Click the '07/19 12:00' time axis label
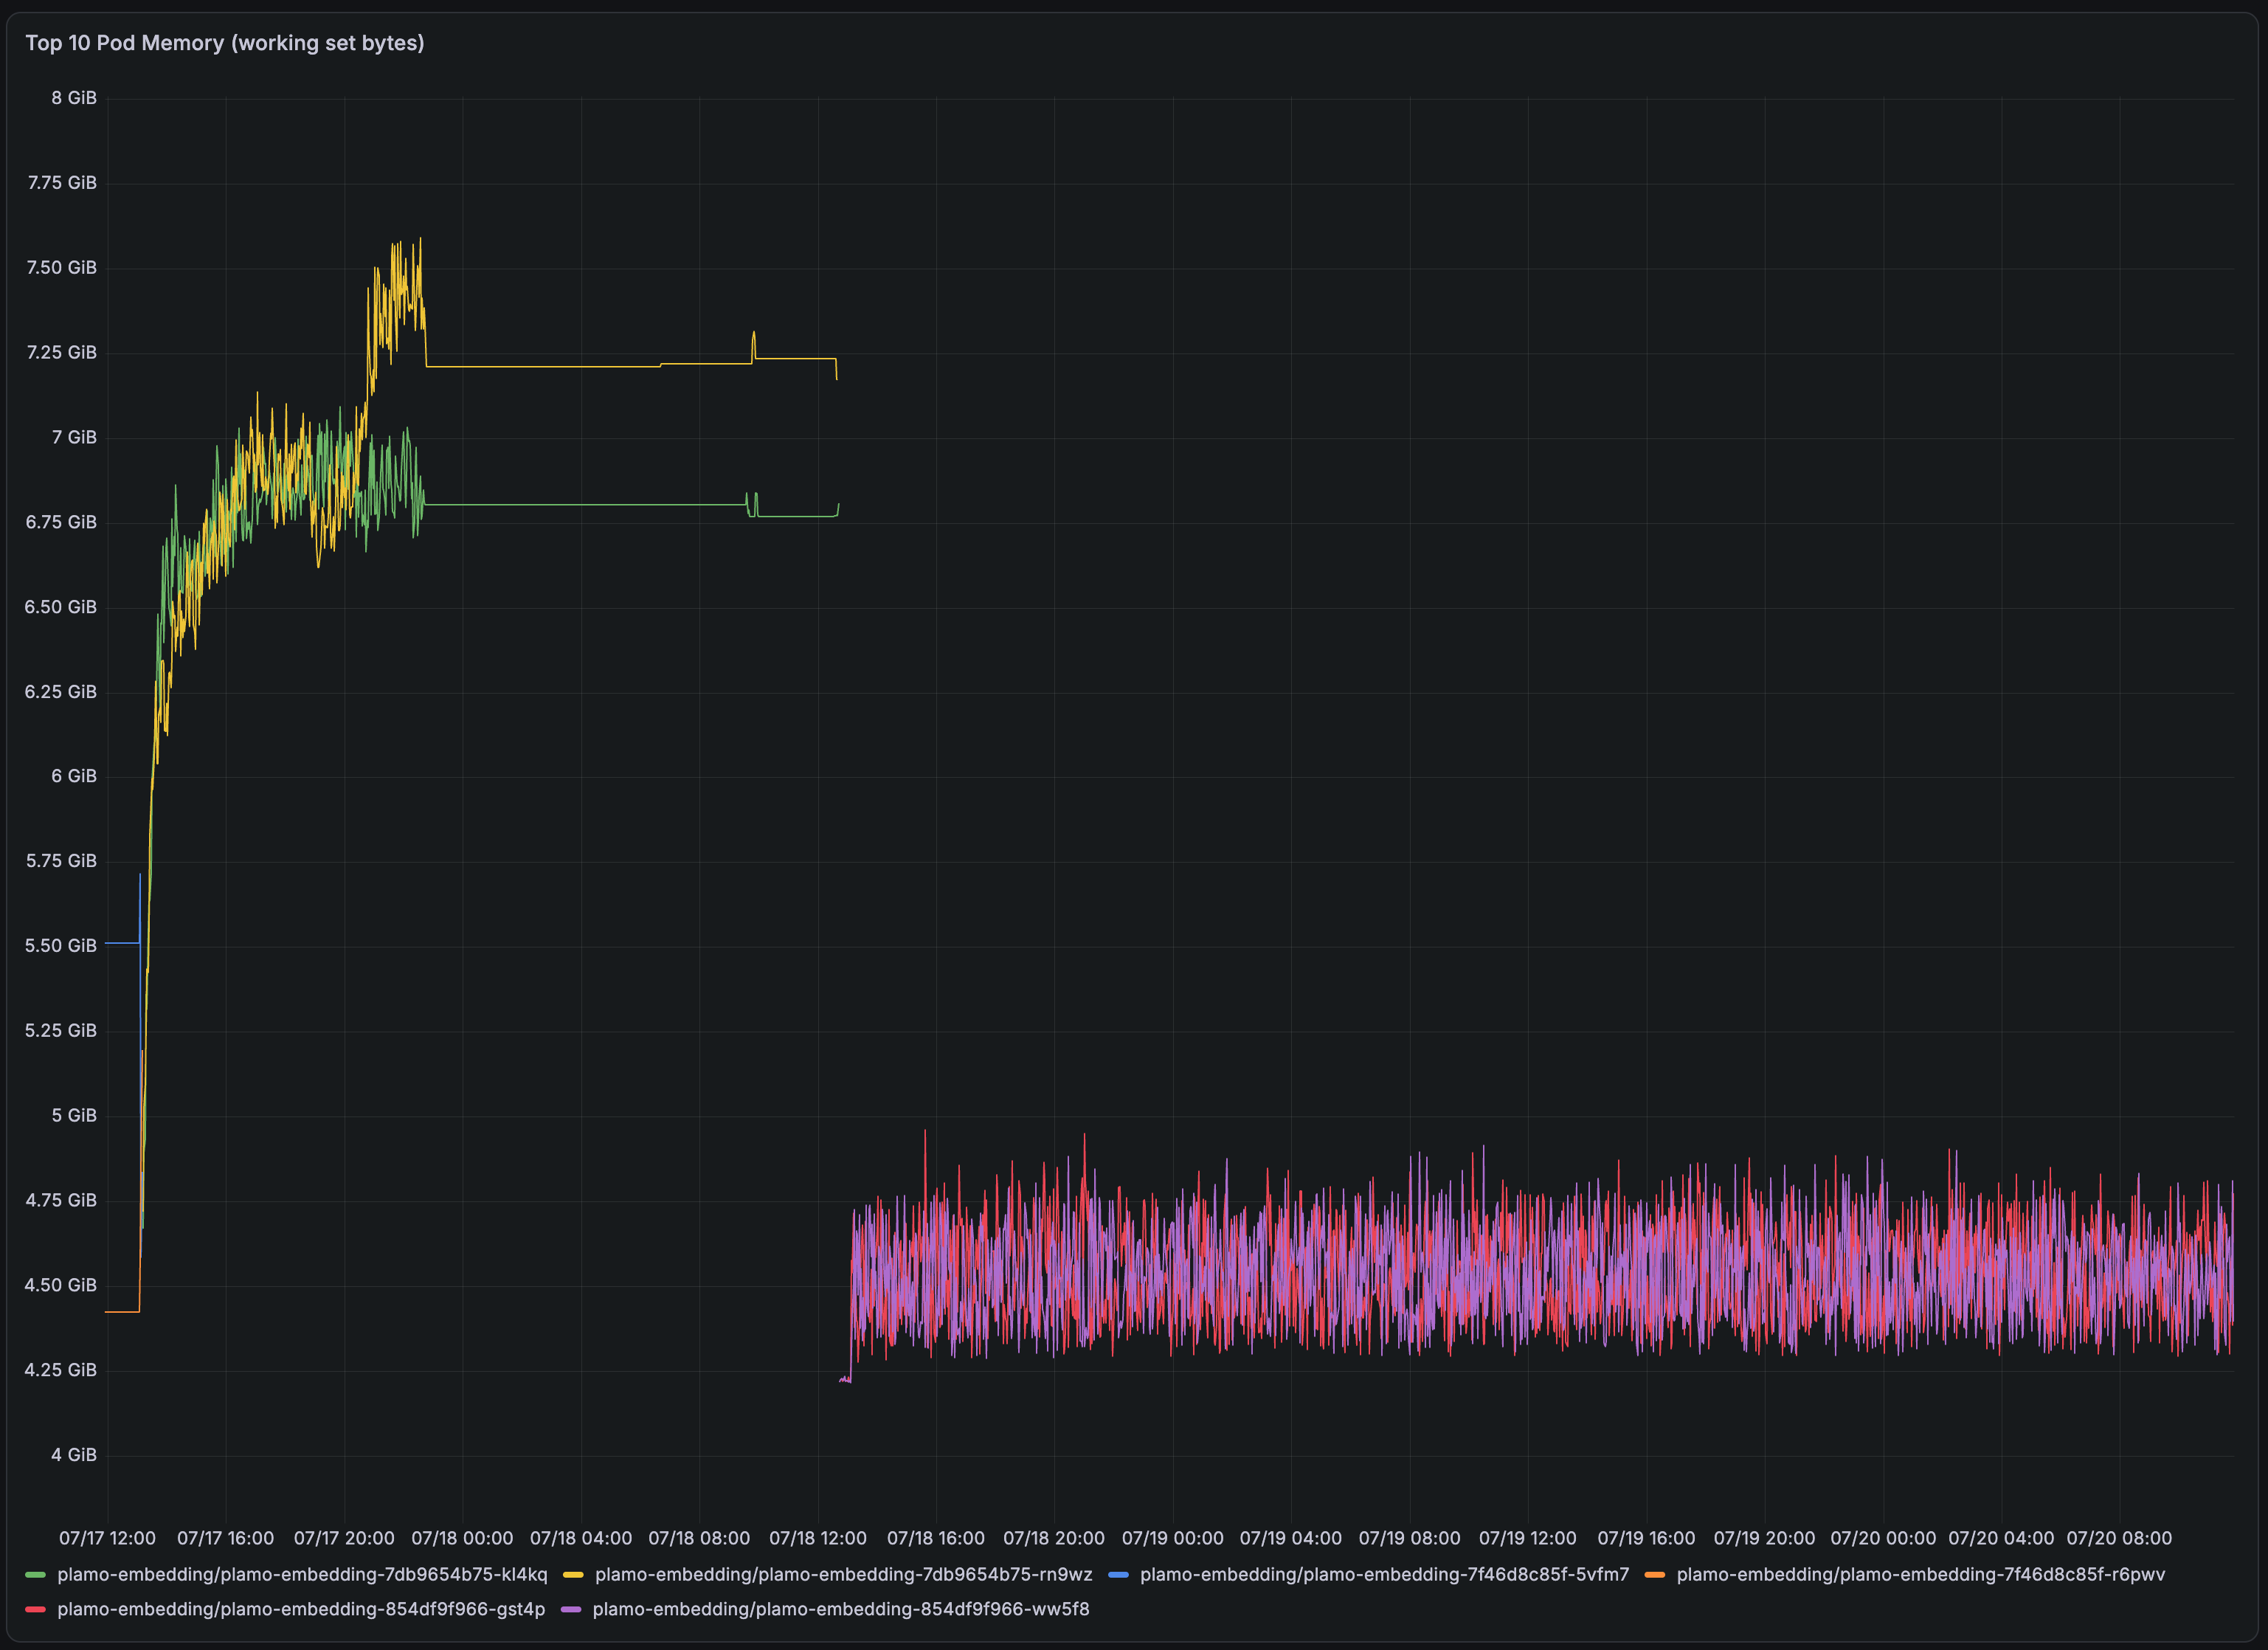The image size is (2268, 1650). click(1528, 1538)
